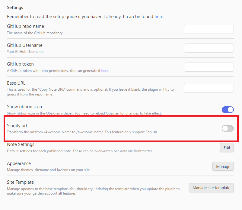Generate a GitHub token using the 'here!' link

[105, 70]
